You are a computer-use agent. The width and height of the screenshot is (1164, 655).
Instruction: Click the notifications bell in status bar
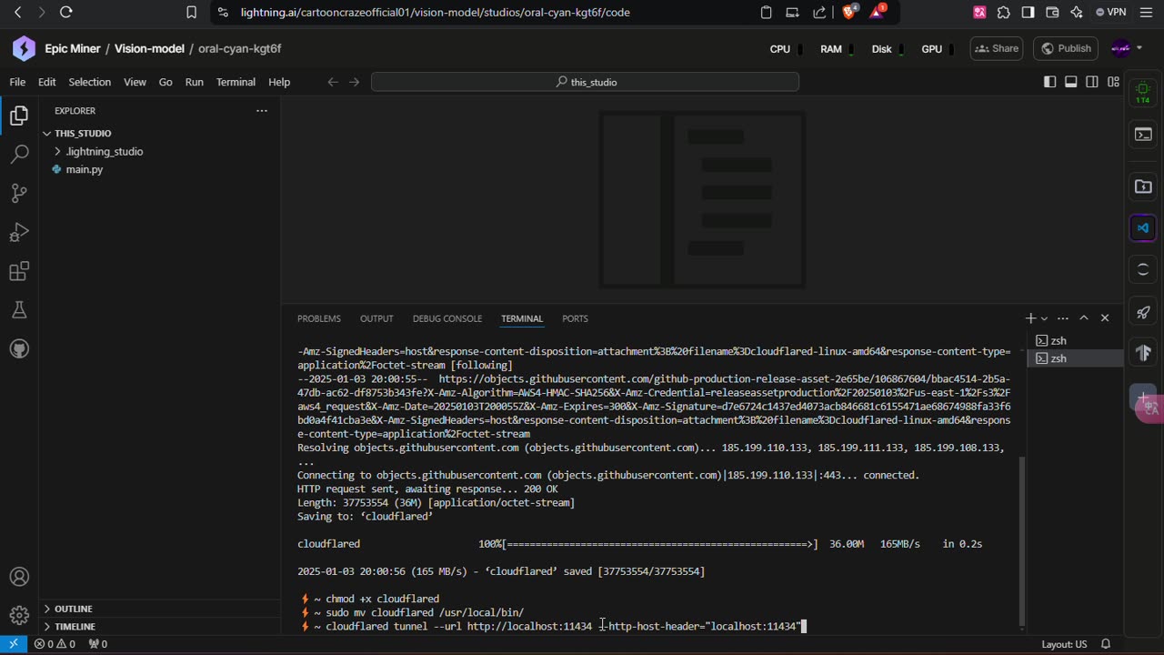pyautogui.click(x=1106, y=644)
